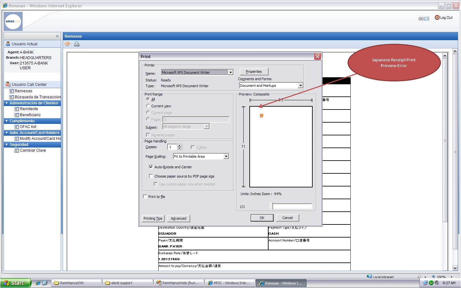461x288 pixels.
Task: Click the print preview page thumbnail
Action: [x=281, y=147]
